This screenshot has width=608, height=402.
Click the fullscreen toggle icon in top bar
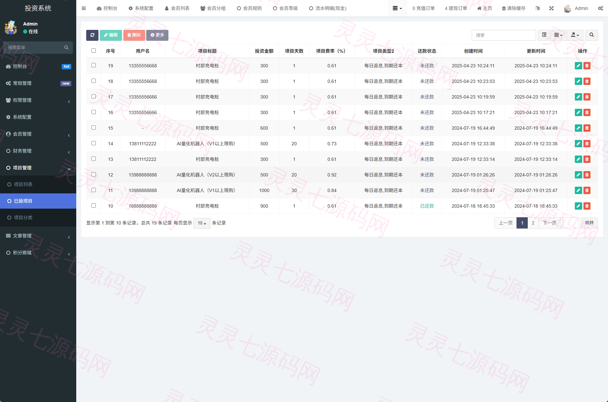(x=551, y=8)
